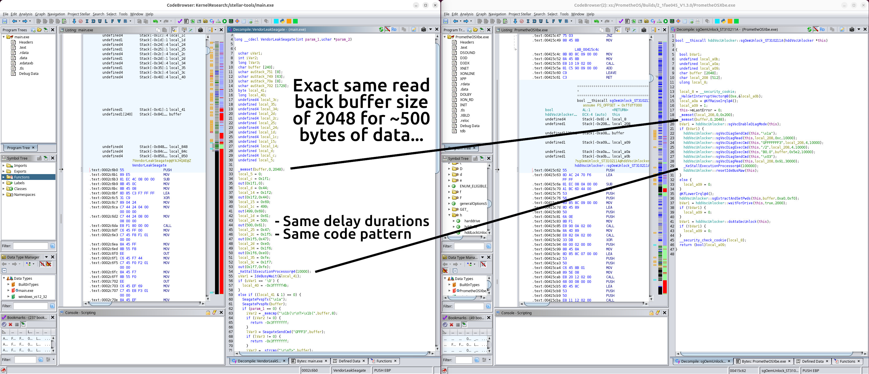Click the Undefine (U) icon in PrometheOSXbe.exe toolbar
Screen dimensions: 869x374
541,21
